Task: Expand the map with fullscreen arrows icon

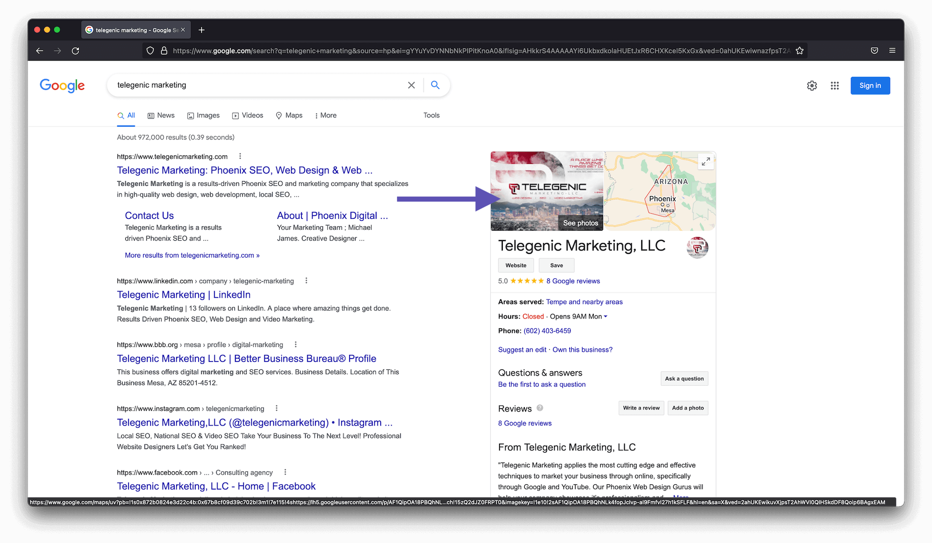Action: (706, 161)
